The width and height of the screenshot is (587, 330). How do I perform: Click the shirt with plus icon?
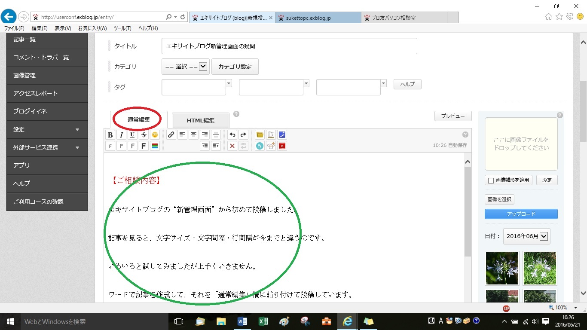pos(271,146)
